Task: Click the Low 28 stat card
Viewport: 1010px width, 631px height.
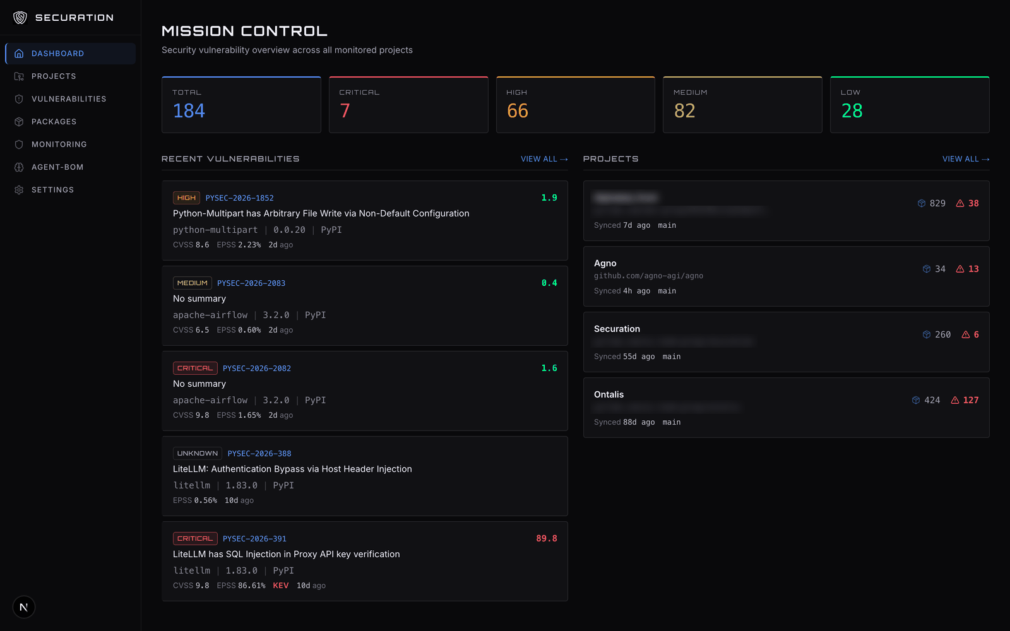Action: click(910, 105)
